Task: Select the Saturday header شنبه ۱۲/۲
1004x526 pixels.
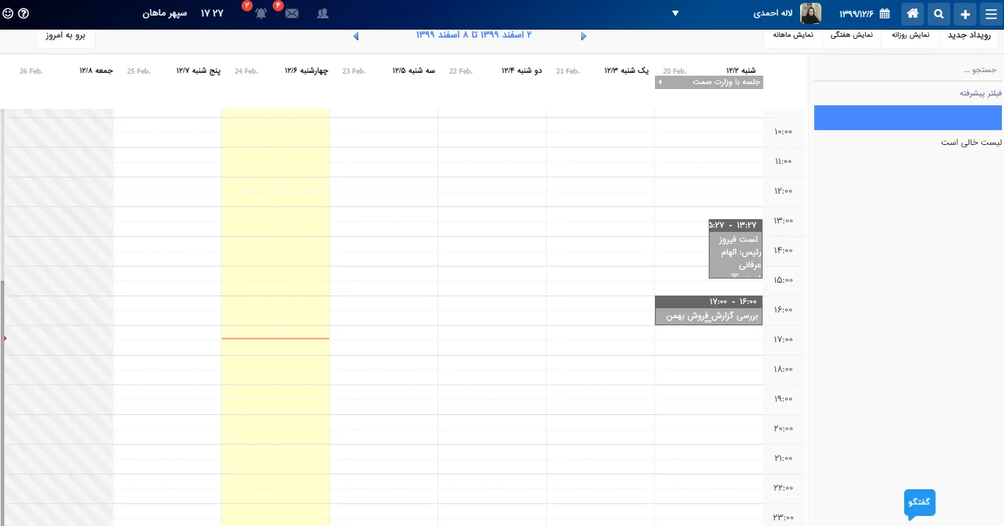Action: (x=741, y=71)
